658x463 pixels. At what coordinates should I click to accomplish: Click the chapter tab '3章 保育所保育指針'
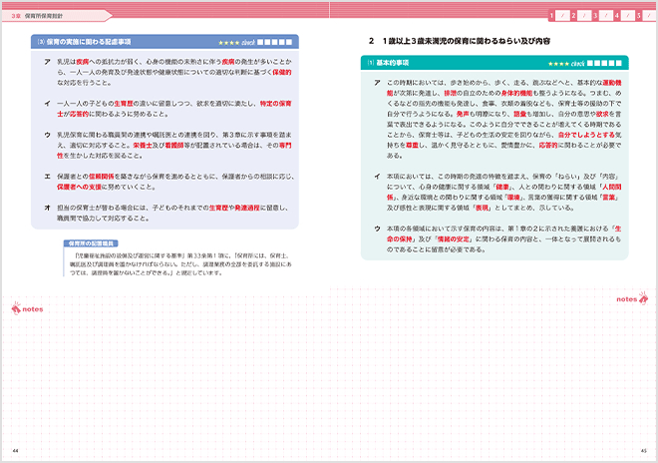point(57,16)
